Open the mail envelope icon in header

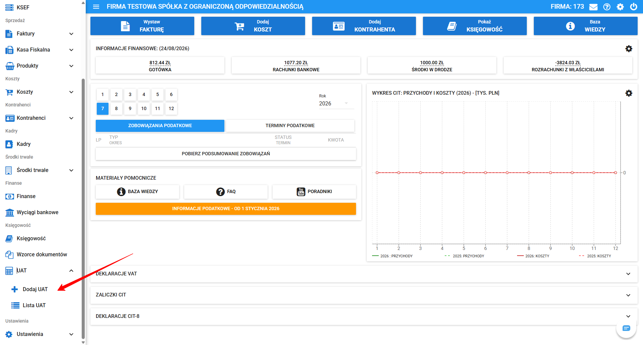[x=593, y=7]
